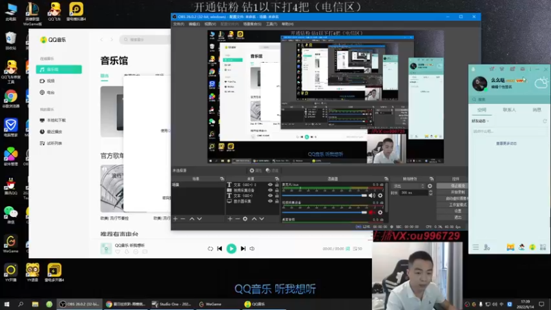551x310 pixels.
Task: Open the scene transition type dropdown in OBS
Action: 408,186
